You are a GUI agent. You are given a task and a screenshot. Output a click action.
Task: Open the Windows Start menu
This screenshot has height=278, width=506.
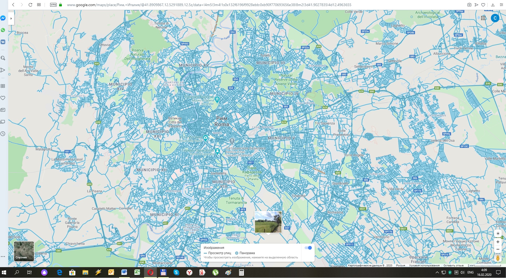coord(4,272)
